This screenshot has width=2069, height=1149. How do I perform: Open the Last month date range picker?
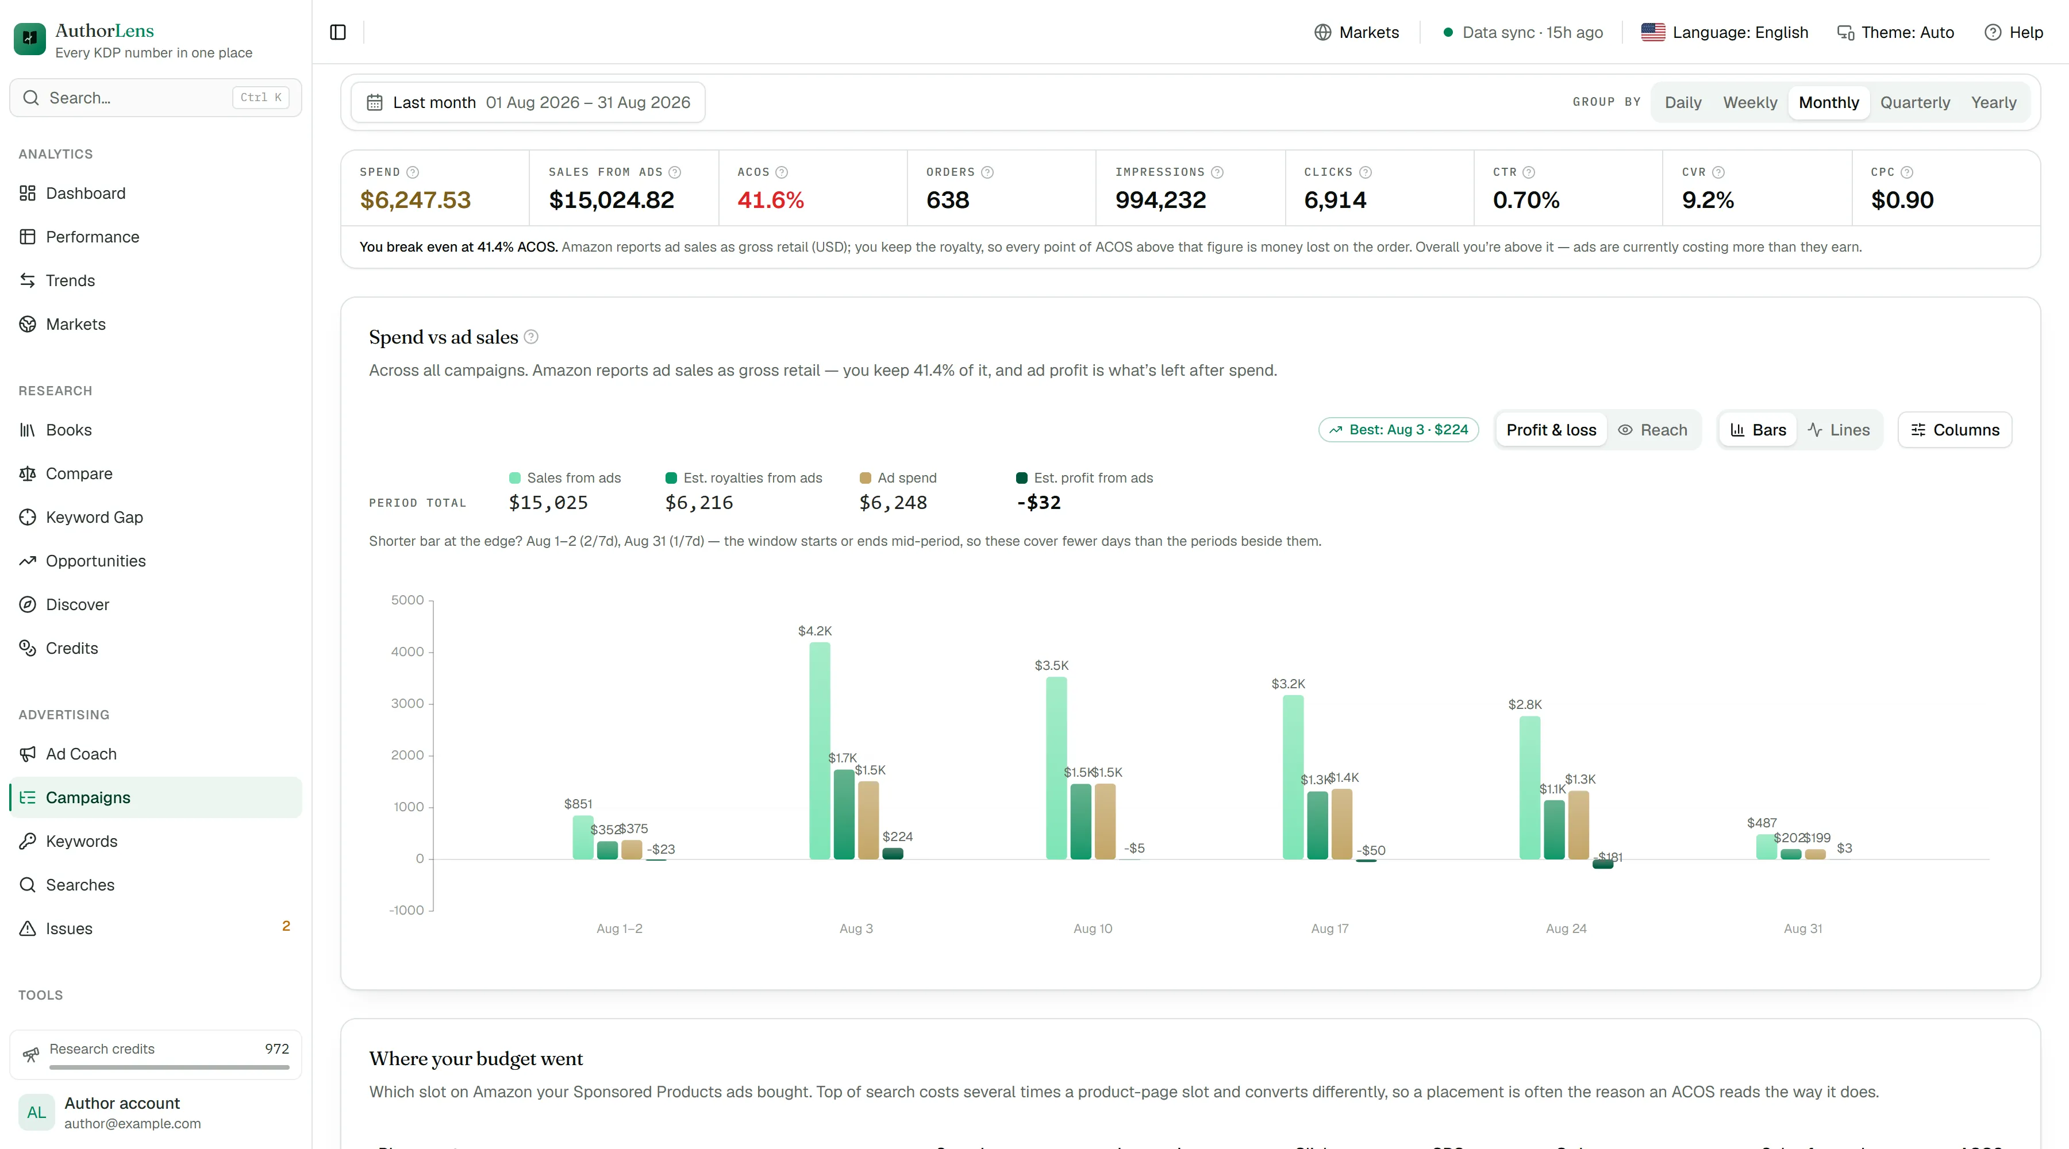528,102
